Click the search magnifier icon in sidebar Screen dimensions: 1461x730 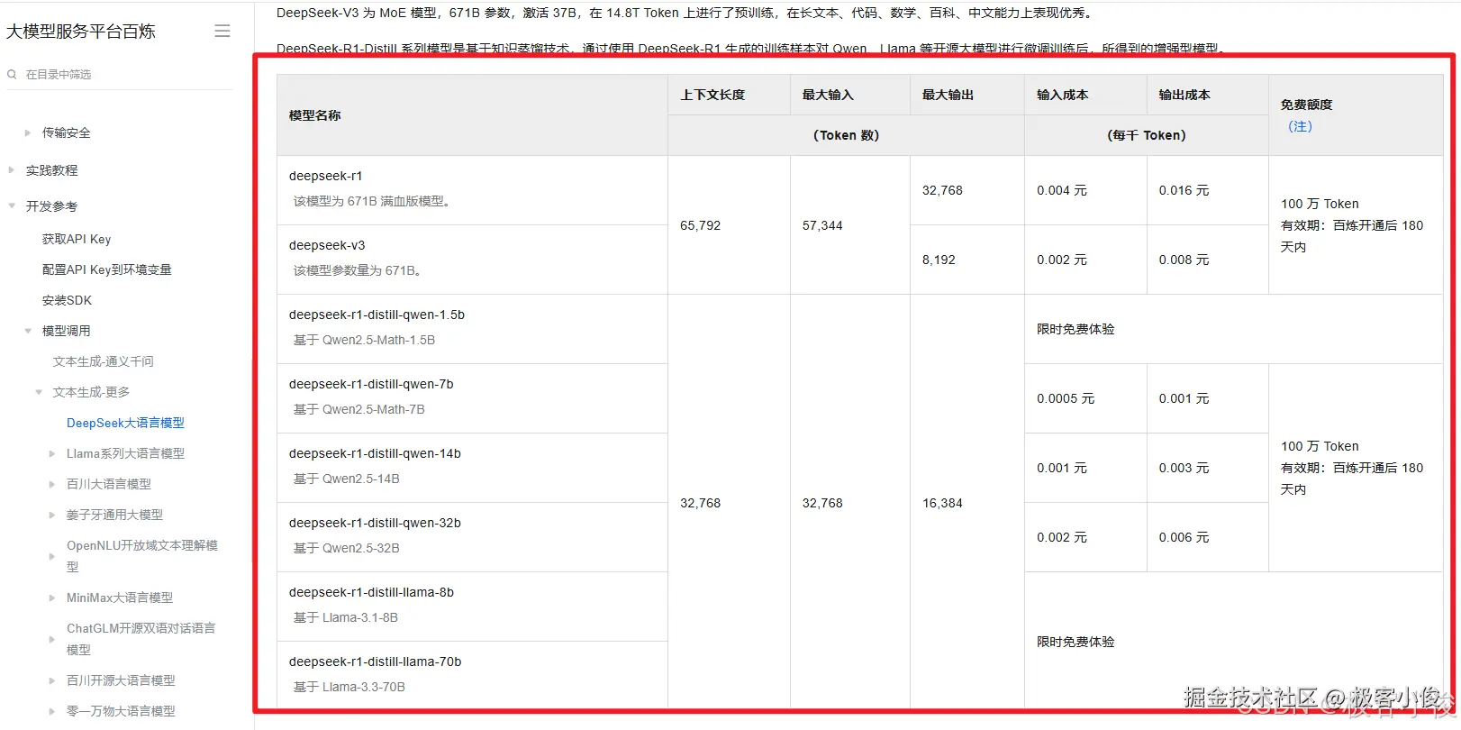tap(13, 75)
